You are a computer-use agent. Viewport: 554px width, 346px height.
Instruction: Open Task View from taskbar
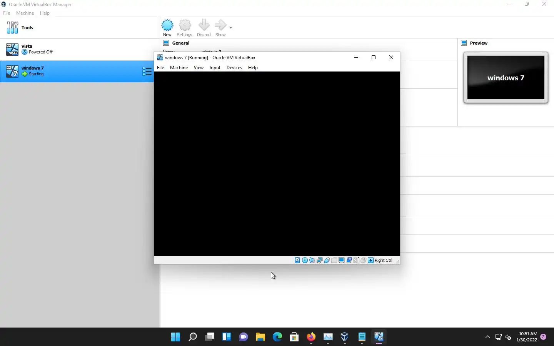(209, 337)
